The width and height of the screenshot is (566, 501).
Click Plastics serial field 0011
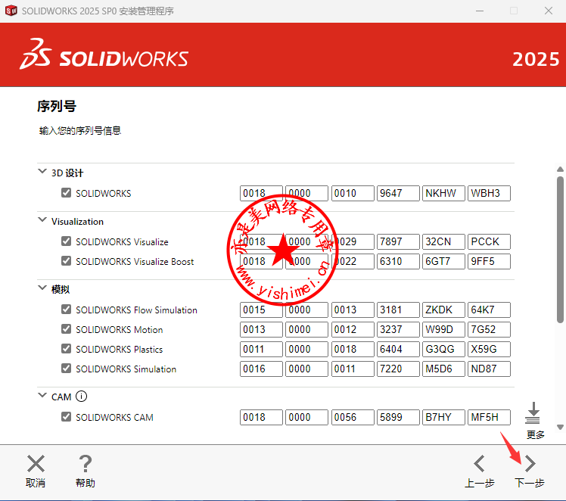pyautogui.click(x=261, y=349)
